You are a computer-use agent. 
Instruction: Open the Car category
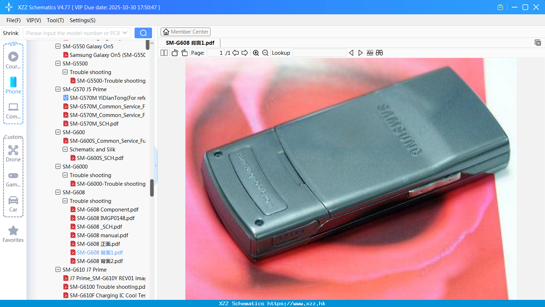pyautogui.click(x=13, y=204)
